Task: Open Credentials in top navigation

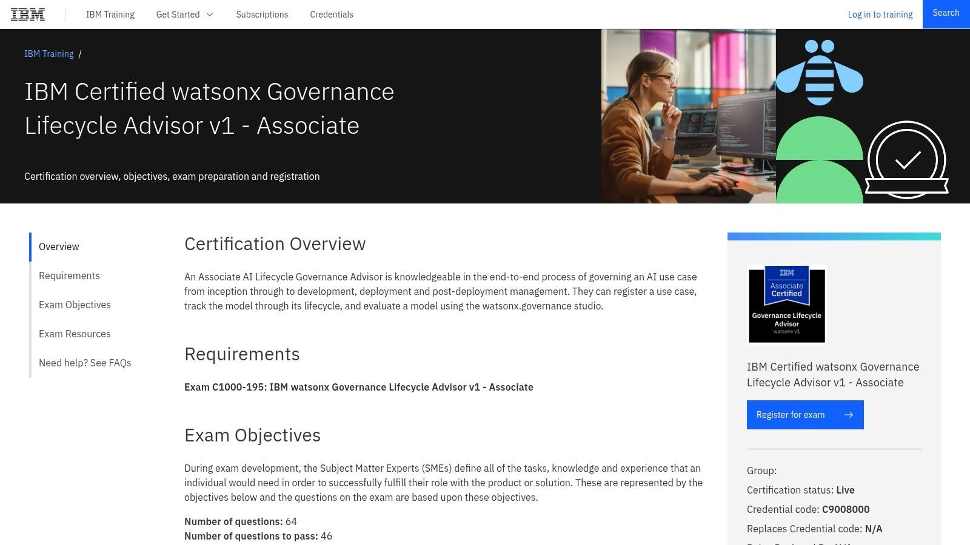Action: pyautogui.click(x=332, y=15)
